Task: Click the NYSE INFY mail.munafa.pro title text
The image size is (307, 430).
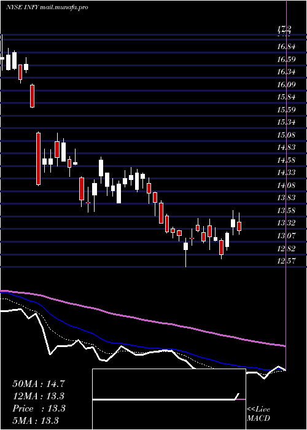Action: (x=47, y=7)
